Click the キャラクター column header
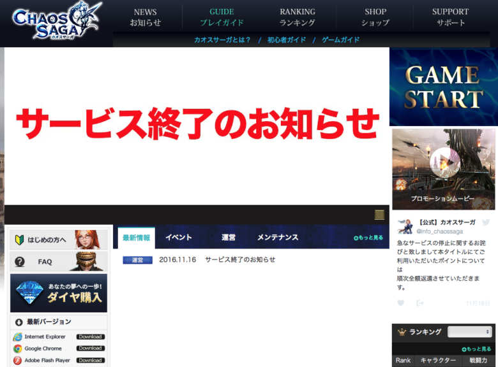Viewport: 498px width, 367px height. click(x=438, y=361)
